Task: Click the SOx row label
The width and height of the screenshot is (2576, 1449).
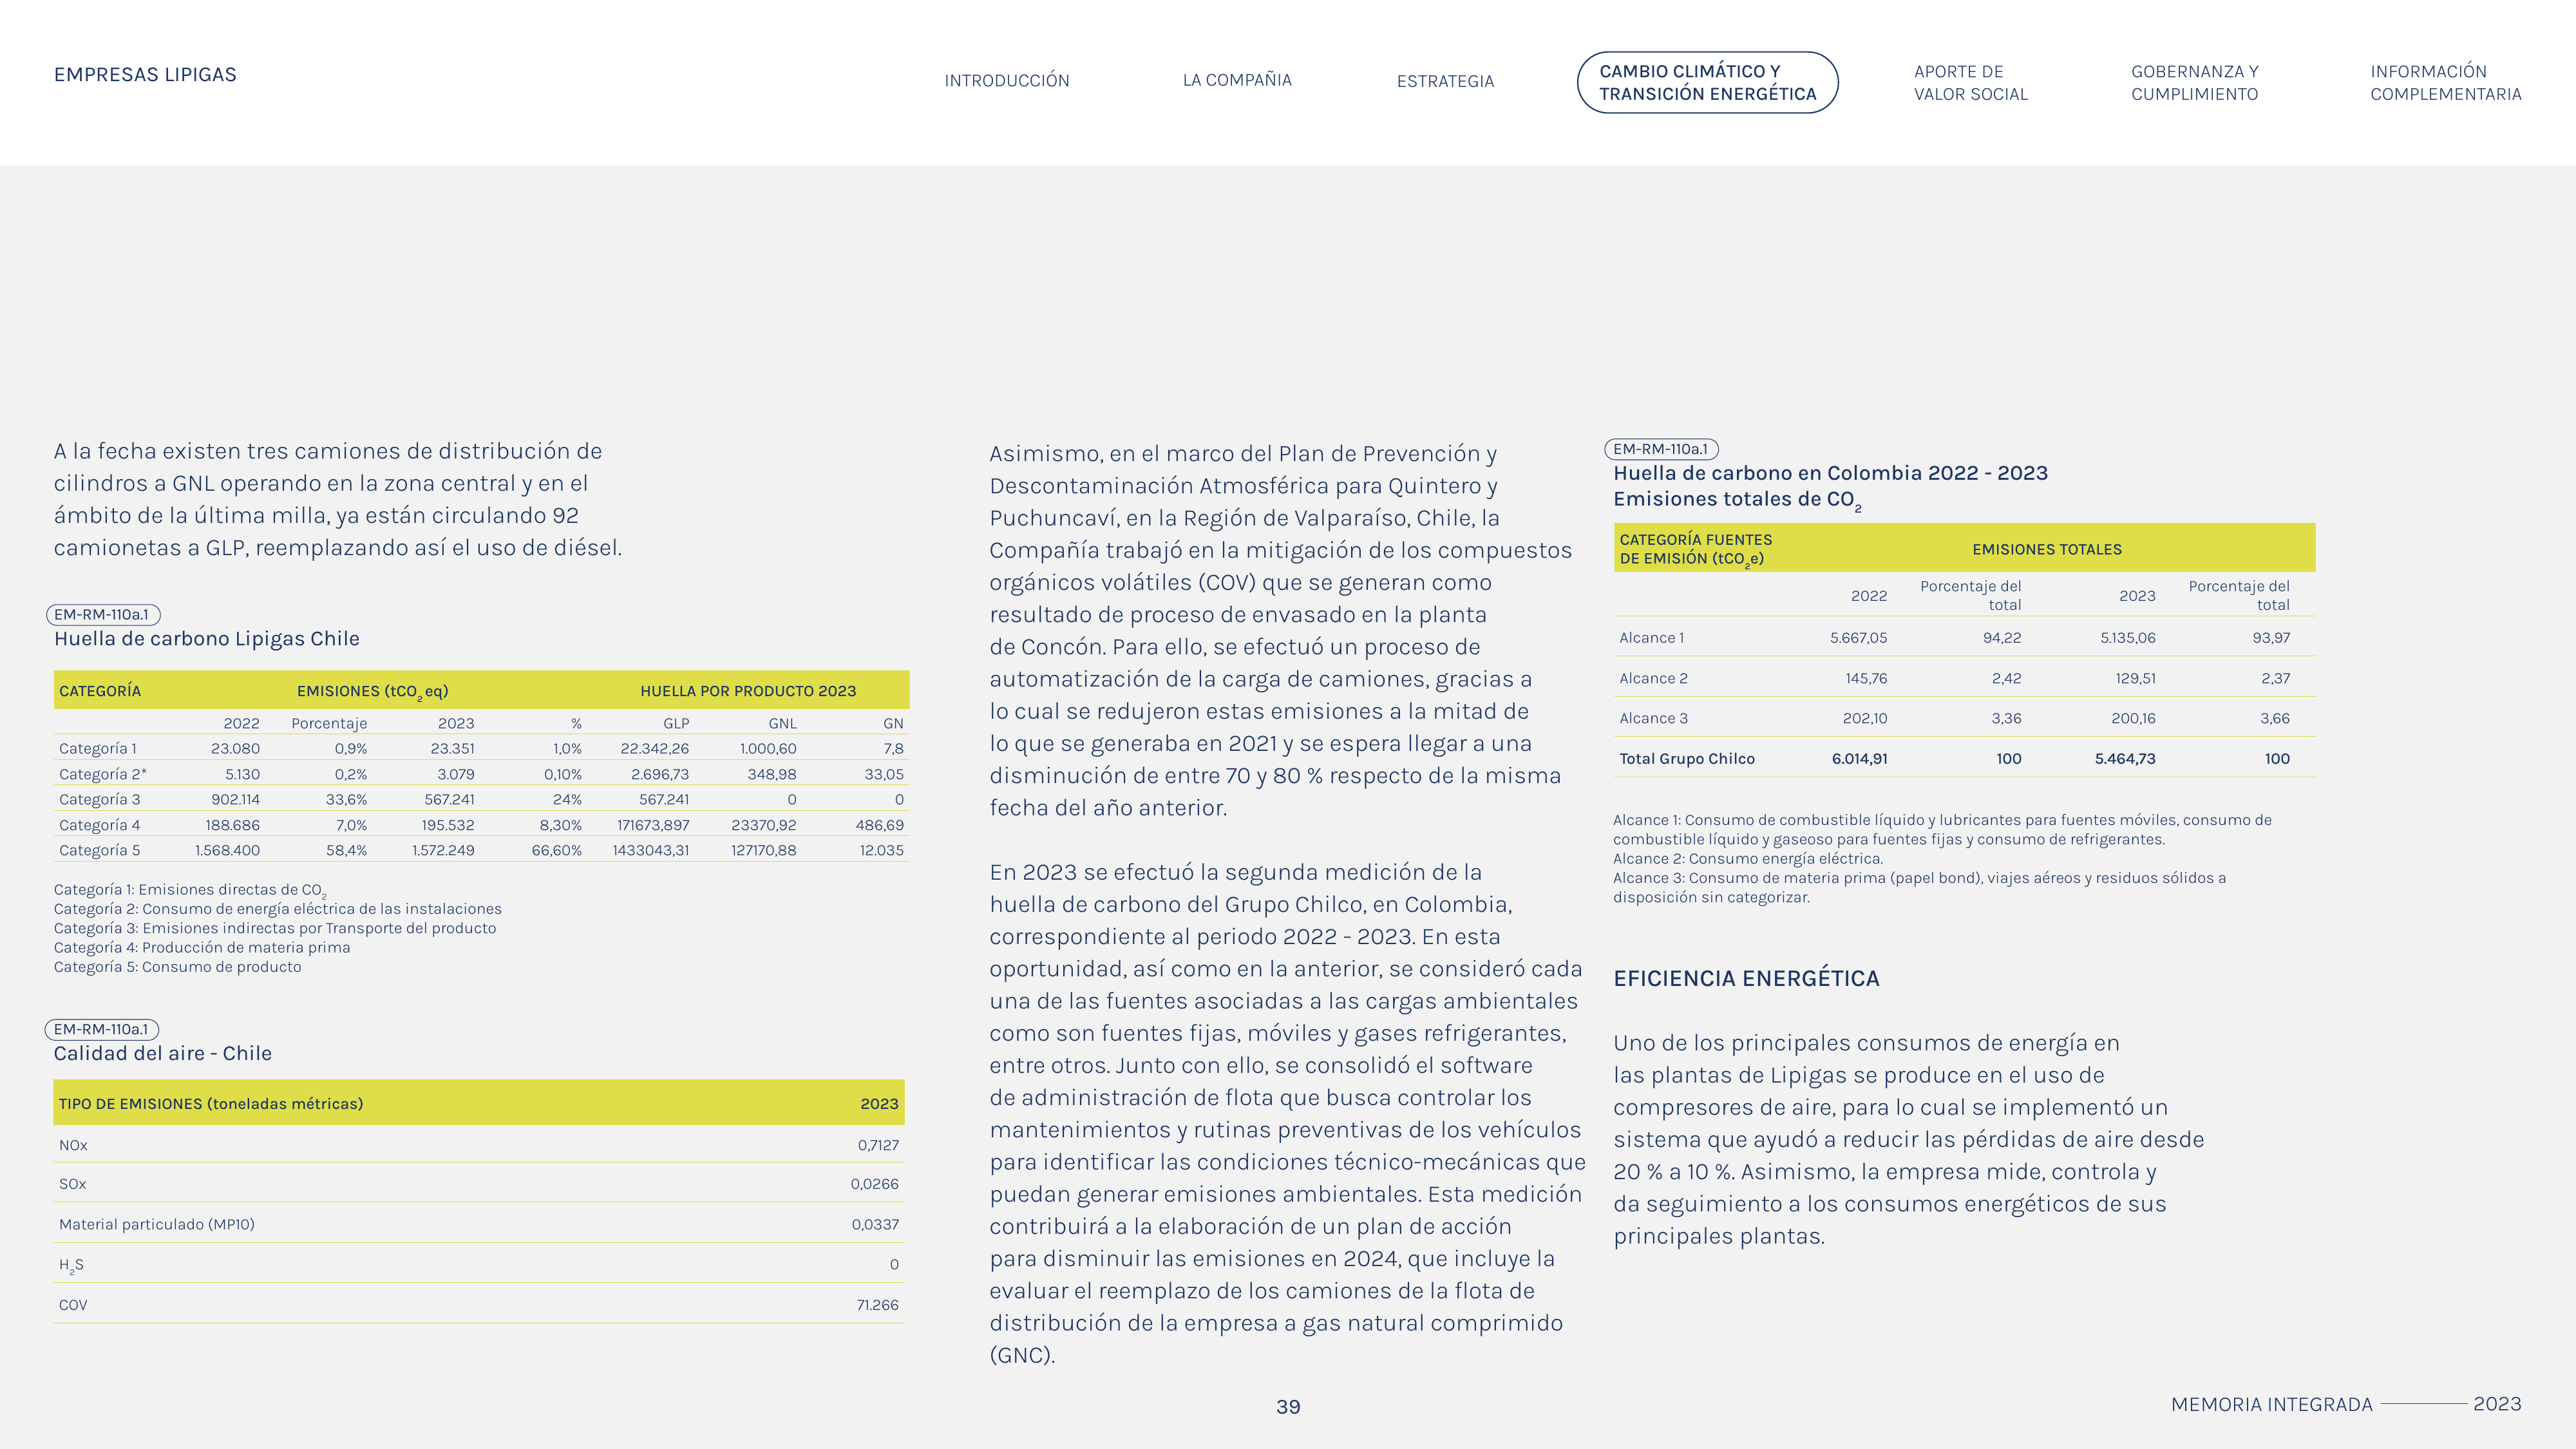Action: (x=72, y=1184)
